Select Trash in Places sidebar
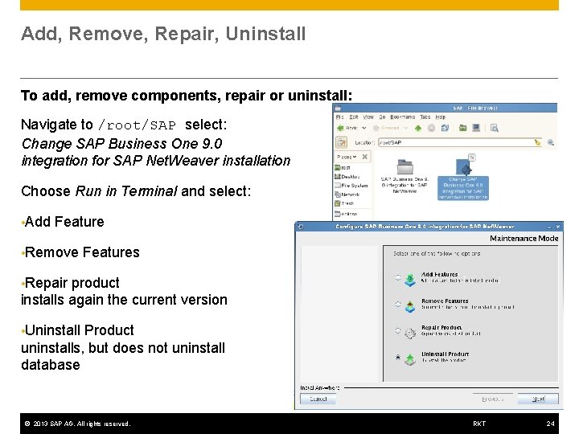Screen dimensions: 579x434 [344, 203]
